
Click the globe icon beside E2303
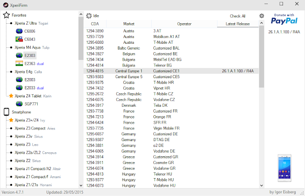[19, 55]
